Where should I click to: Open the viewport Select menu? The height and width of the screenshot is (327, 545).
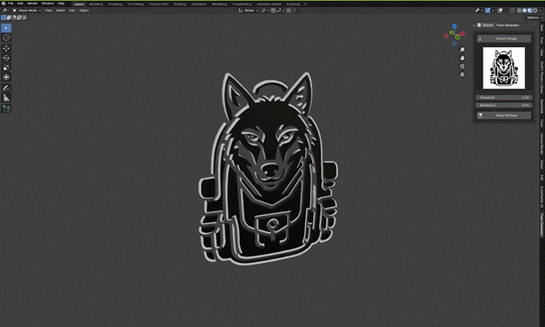pyautogui.click(x=61, y=11)
